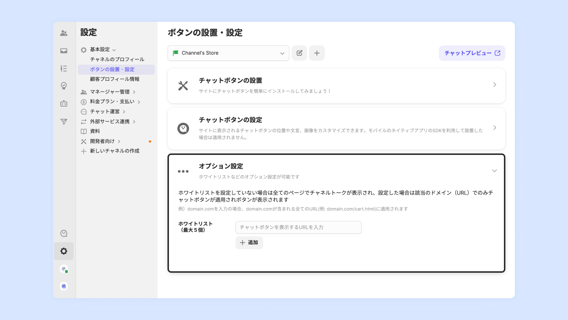The width and height of the screenshot is (568, 320).
Task: Click the チャットボタンの設定 heading
Action: coord(230,120)
